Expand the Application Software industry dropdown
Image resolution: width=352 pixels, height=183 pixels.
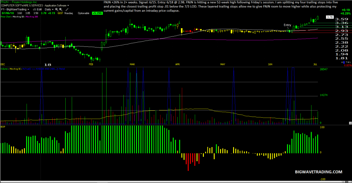(x=68, y=6)
